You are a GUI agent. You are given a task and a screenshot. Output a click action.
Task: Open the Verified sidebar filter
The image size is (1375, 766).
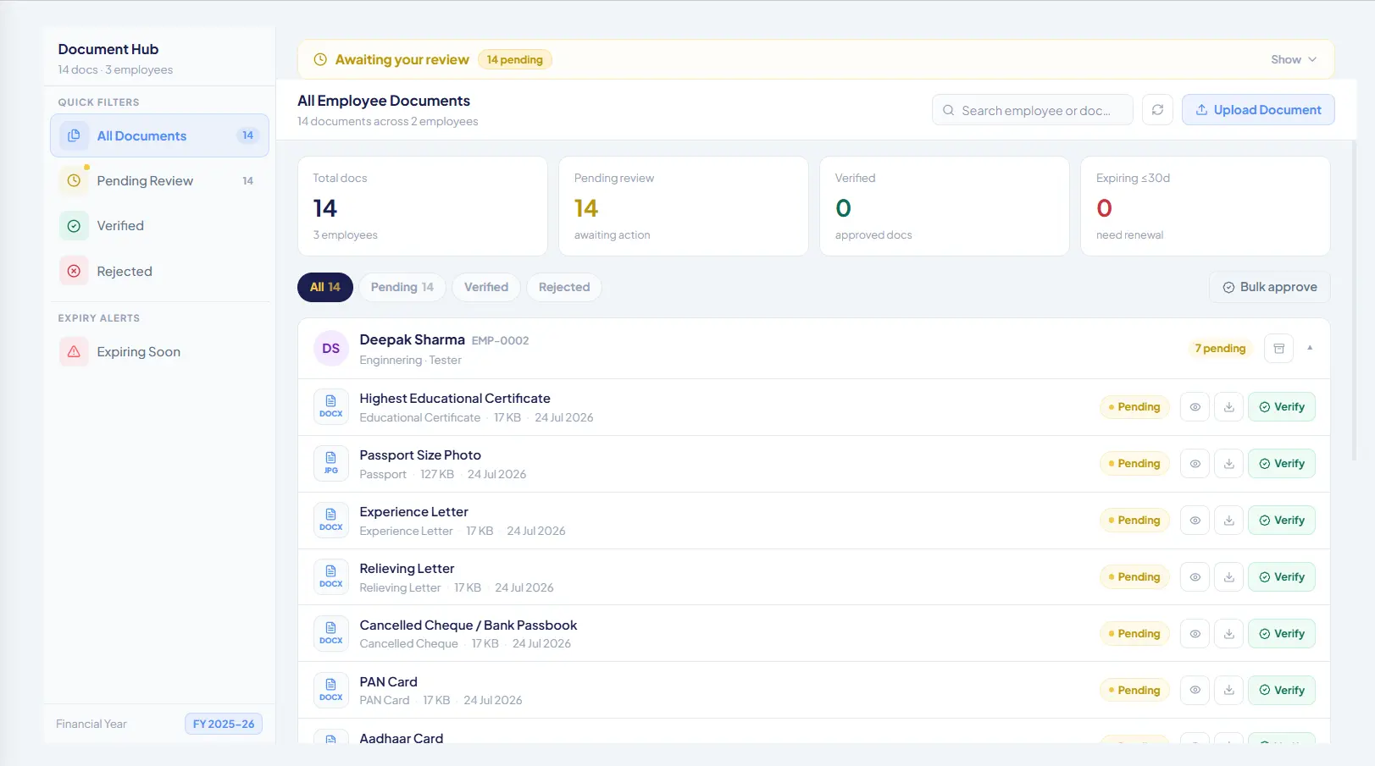click(159, 226)
